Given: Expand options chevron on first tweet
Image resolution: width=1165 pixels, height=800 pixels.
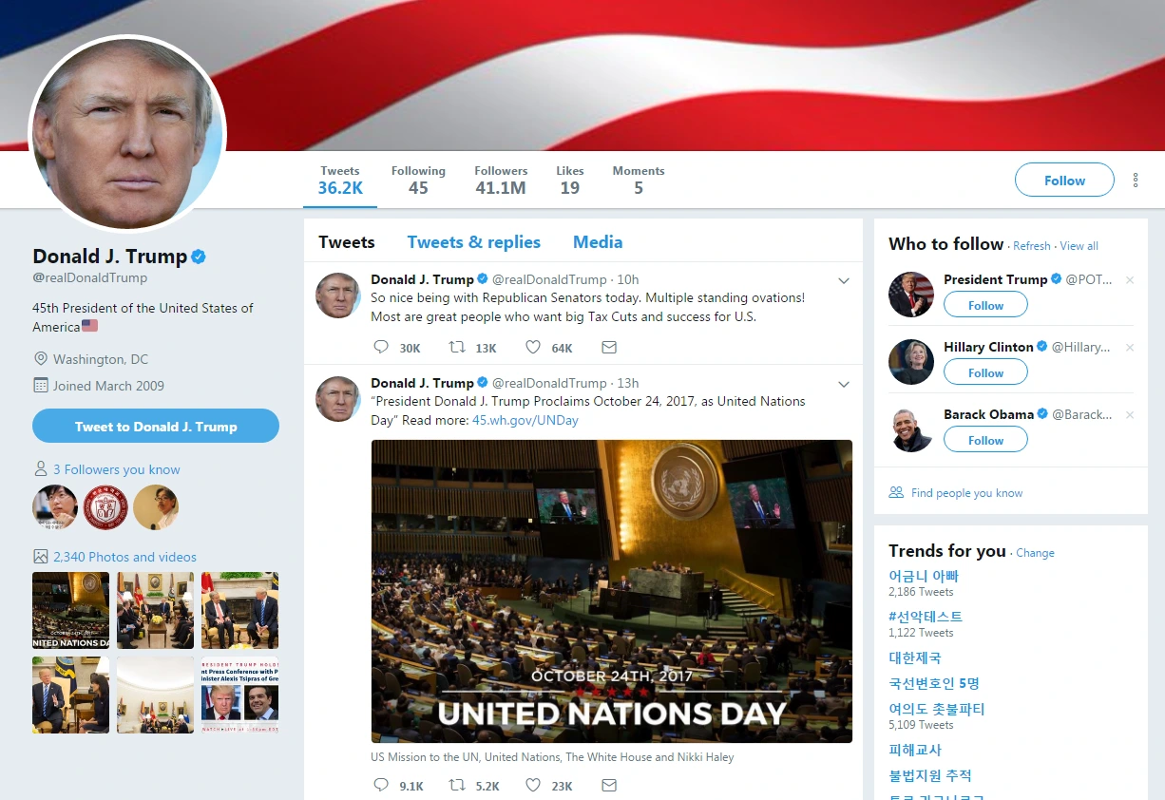Looking at the screenshot, I should pyautogui.click(x=843, y=280).
